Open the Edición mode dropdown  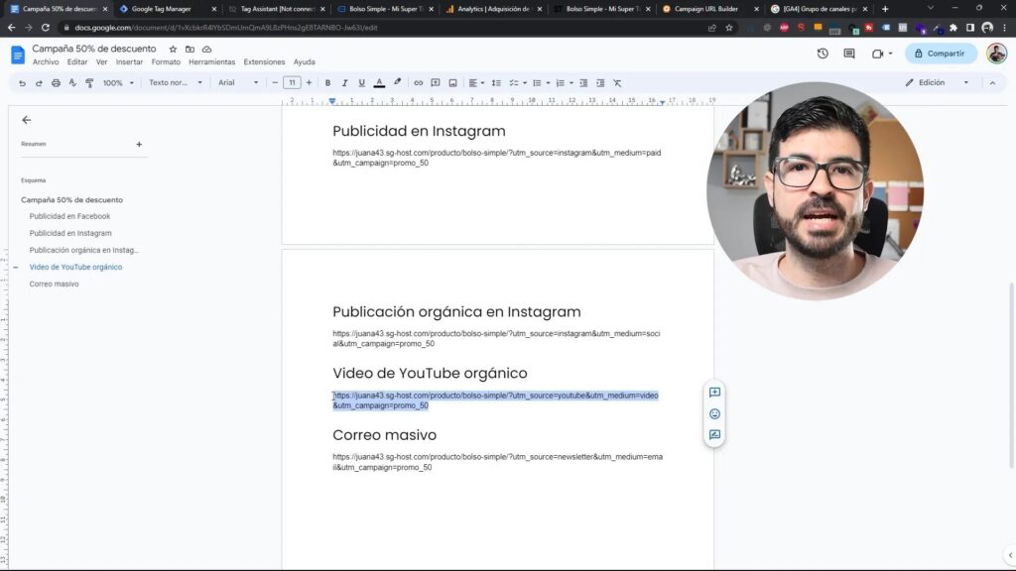(937, 83)
